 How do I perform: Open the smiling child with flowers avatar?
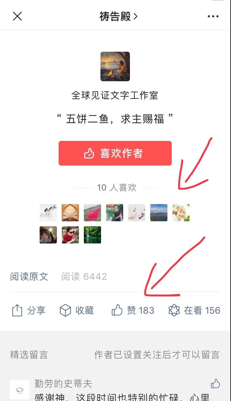click(181, 213)
